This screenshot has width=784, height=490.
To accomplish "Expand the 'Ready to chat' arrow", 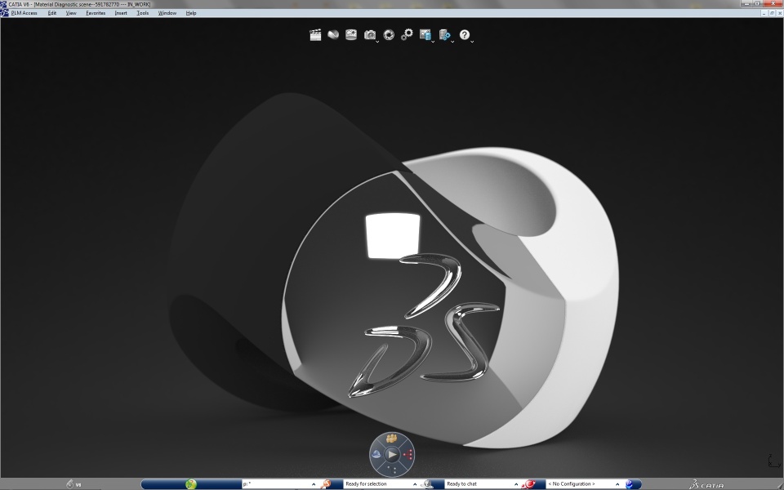I will (x=516, y=484).
